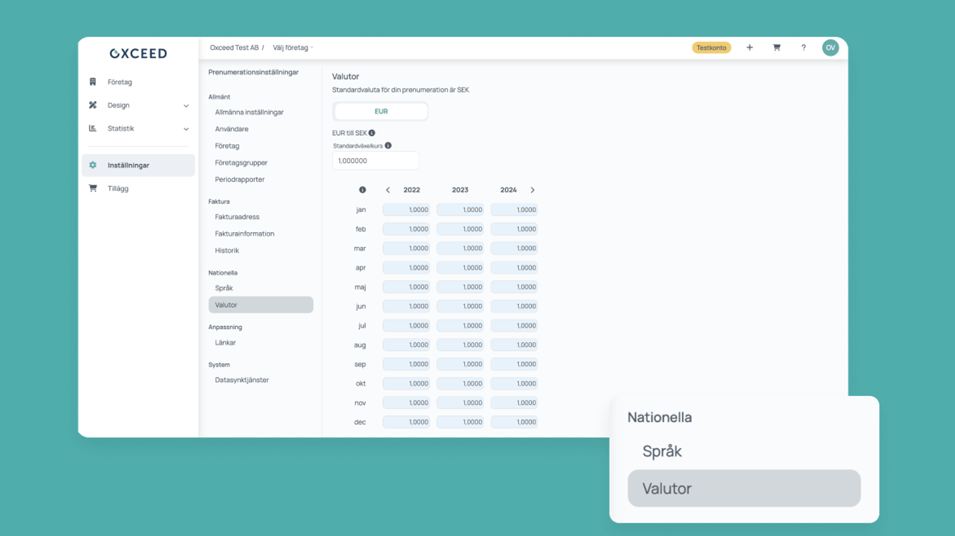Open the OV user avatar menu
The image size is (955, 536).
point(830,48)
